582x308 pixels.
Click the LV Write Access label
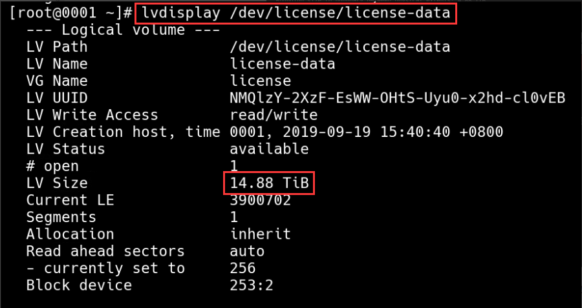92,115
